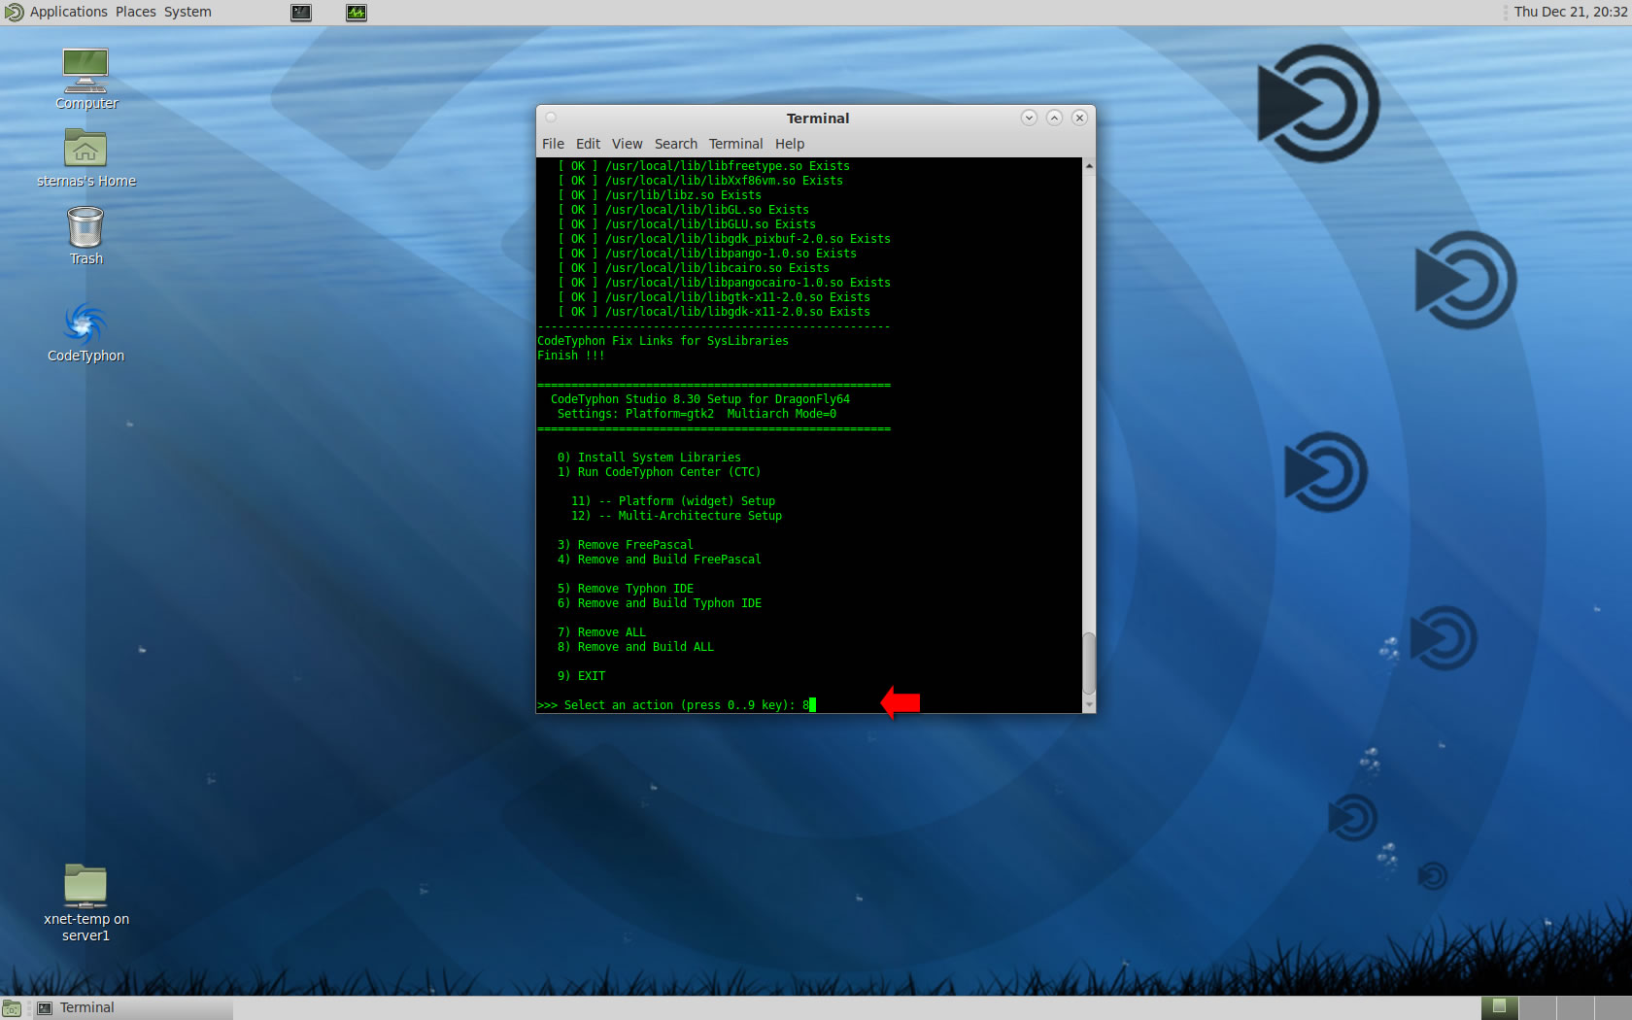The image size is (1632, 1020).
Task: Switch to the first active workspace
Action: tap(1499, 1007)
